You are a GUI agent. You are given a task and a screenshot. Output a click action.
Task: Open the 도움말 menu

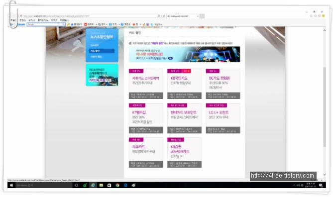tap(64, 20)
